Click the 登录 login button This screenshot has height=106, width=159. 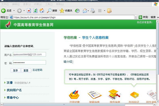15,70
